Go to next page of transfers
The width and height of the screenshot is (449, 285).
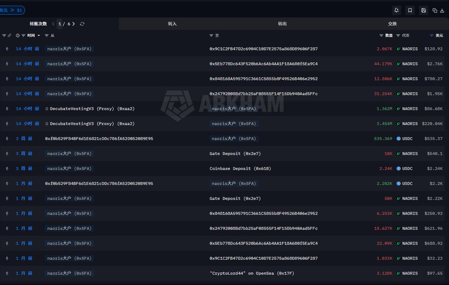[73, 24]
